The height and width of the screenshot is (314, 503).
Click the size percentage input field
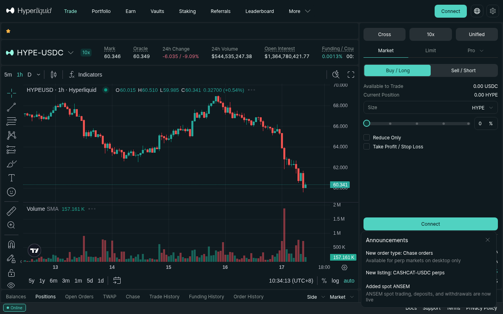pos(486,123)
